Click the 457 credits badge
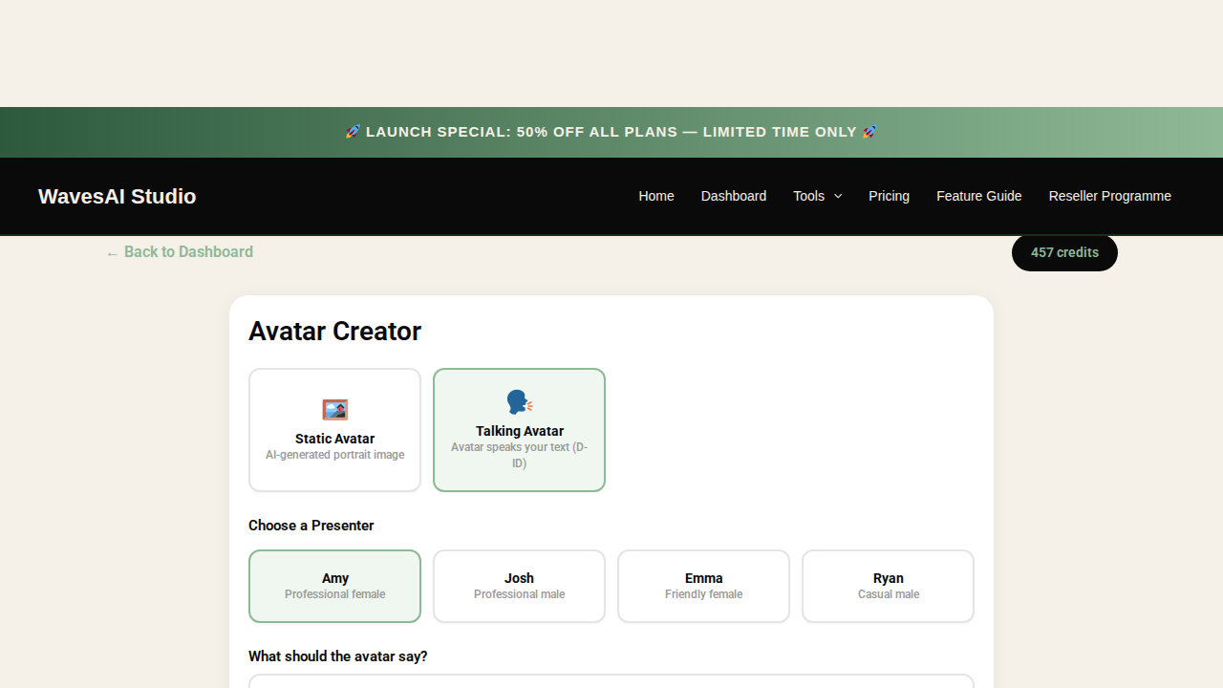This screenshot has height=688, width=1223. point(1064,252)
